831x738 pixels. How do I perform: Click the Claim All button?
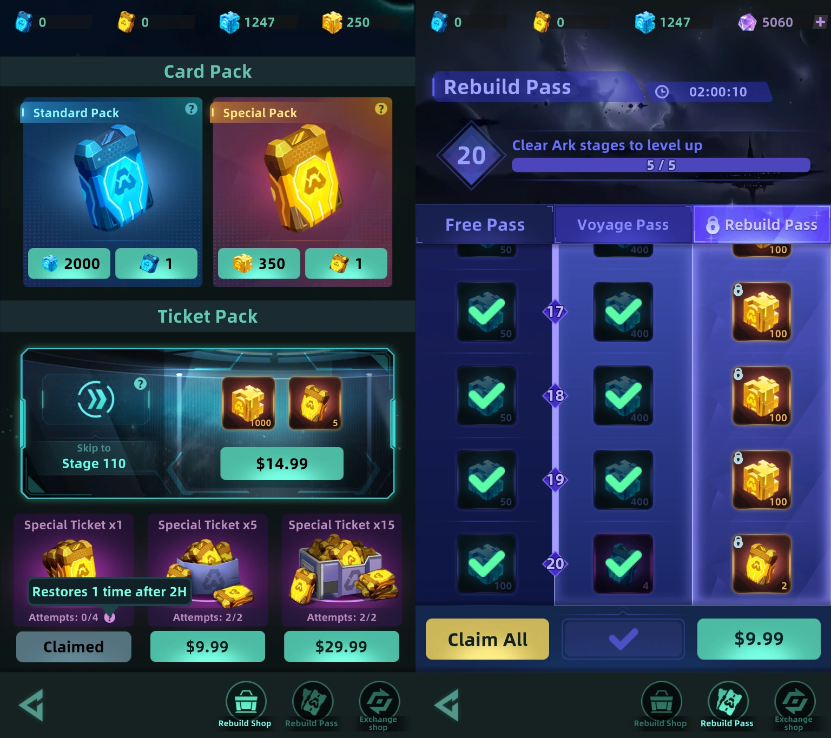pyautogui.click(x=487, y=639)
